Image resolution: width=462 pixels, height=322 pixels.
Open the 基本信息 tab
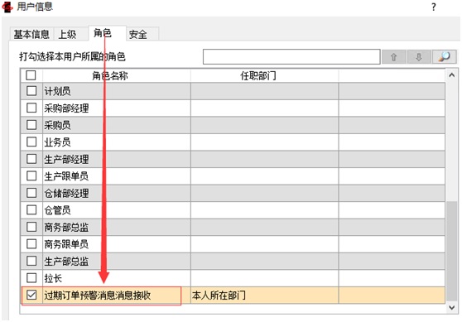click(31, 34)
